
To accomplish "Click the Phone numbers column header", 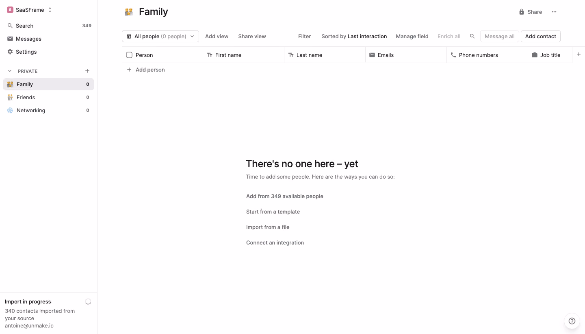I will 487,55.
